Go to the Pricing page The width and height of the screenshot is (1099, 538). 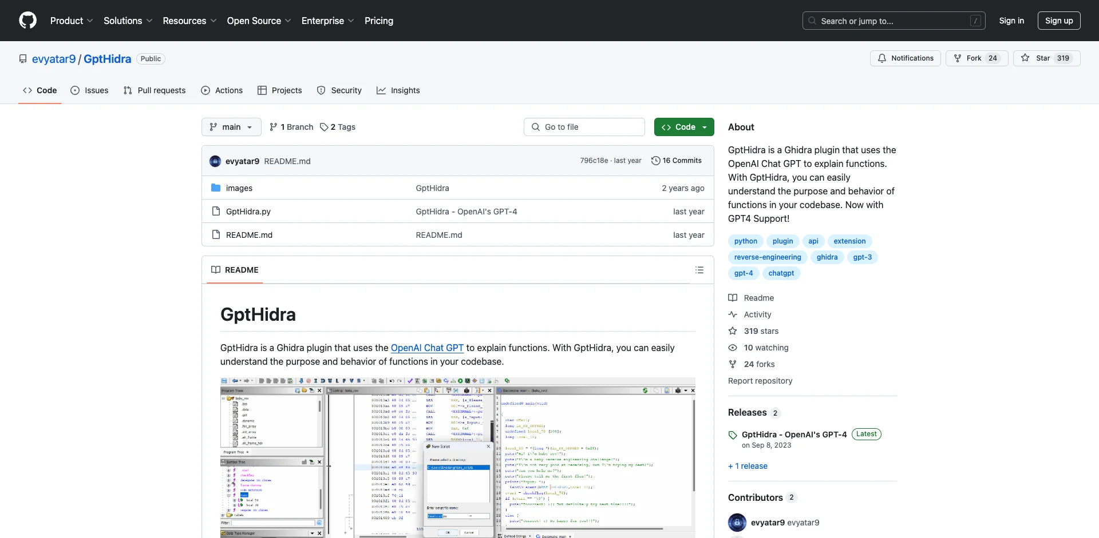379,21
